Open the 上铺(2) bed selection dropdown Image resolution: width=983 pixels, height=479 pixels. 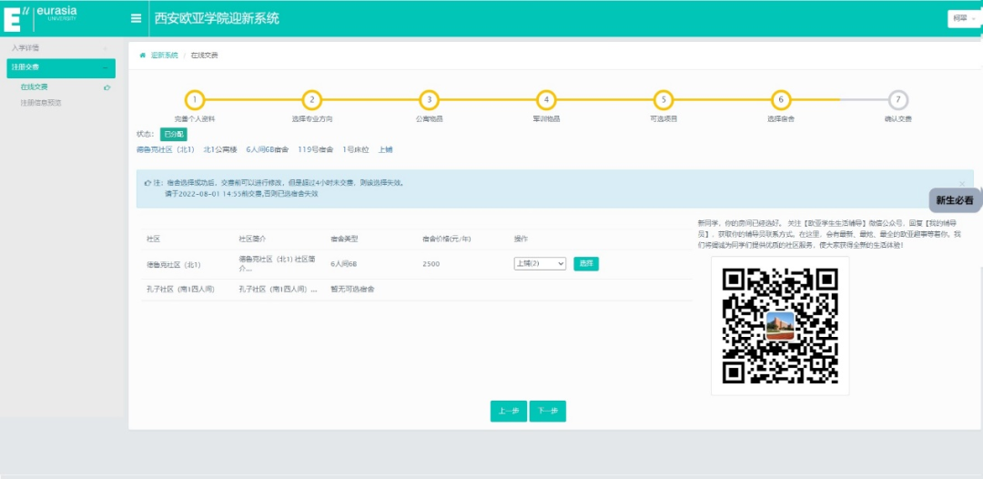point(540,264)
